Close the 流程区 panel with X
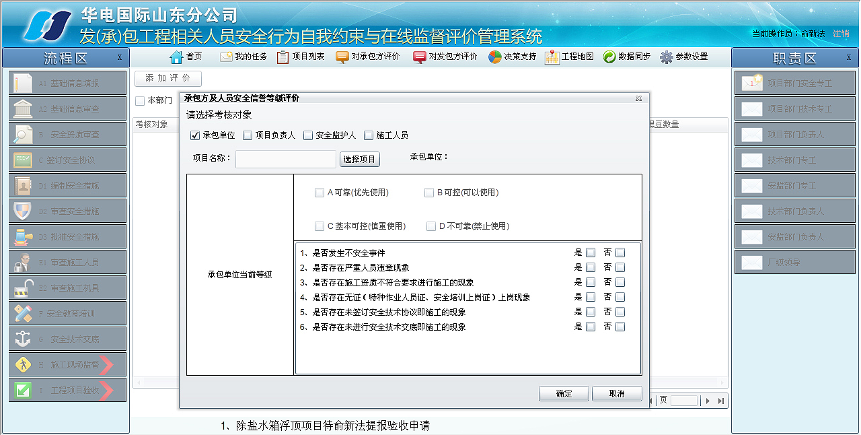Viewport: 861px width, 435px height. (120, 58)
